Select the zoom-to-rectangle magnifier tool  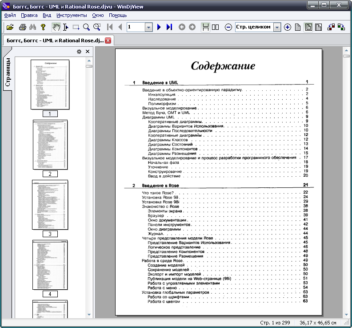(x=97, y=27)
